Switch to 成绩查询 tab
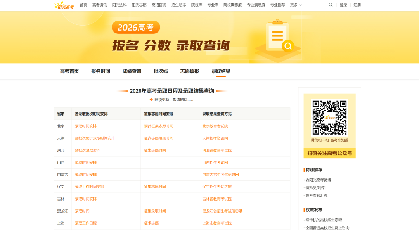 (x=132, y=71)
